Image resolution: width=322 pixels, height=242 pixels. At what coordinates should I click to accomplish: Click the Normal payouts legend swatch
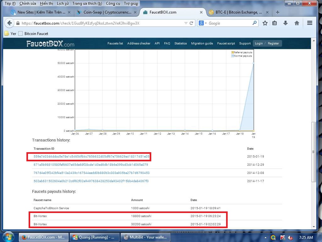click(x=233, y=56)
